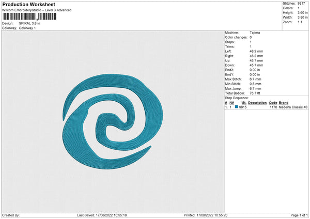Click the "Down:" label
Screen dimensions: 310x219
coord(229,65)
